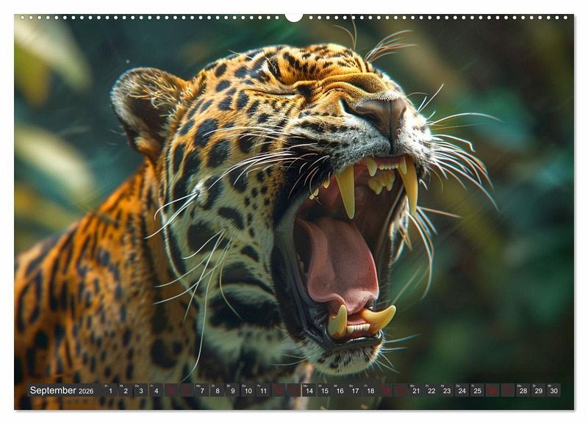Click the calendar hanging hole at top center

pyautogui.click(x=294, y=16)
